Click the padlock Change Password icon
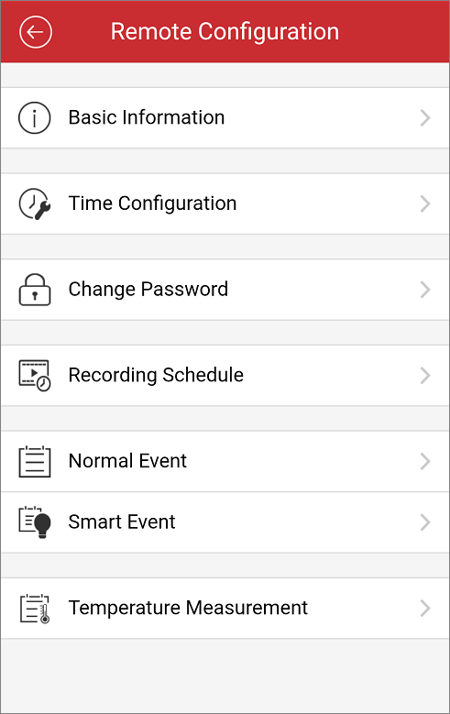This screenshot has width=450, height=714. tap(35, 290)
